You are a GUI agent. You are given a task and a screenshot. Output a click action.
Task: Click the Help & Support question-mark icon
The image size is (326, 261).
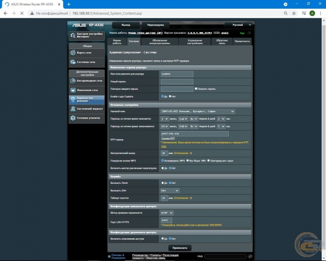coord(109,257)
